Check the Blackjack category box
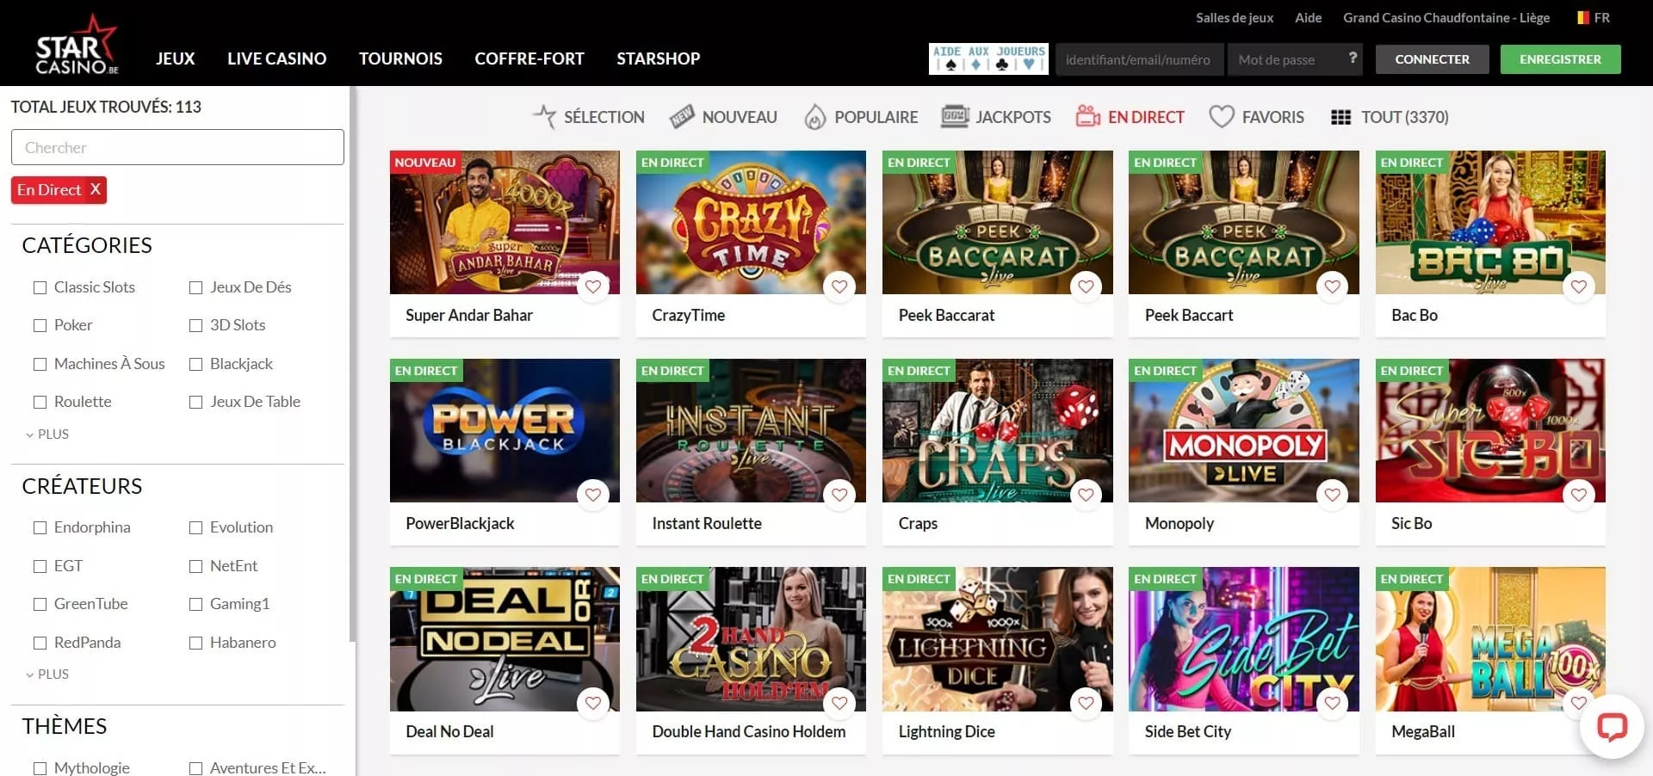The image size is (1653, 776). [x=196, y=364]
